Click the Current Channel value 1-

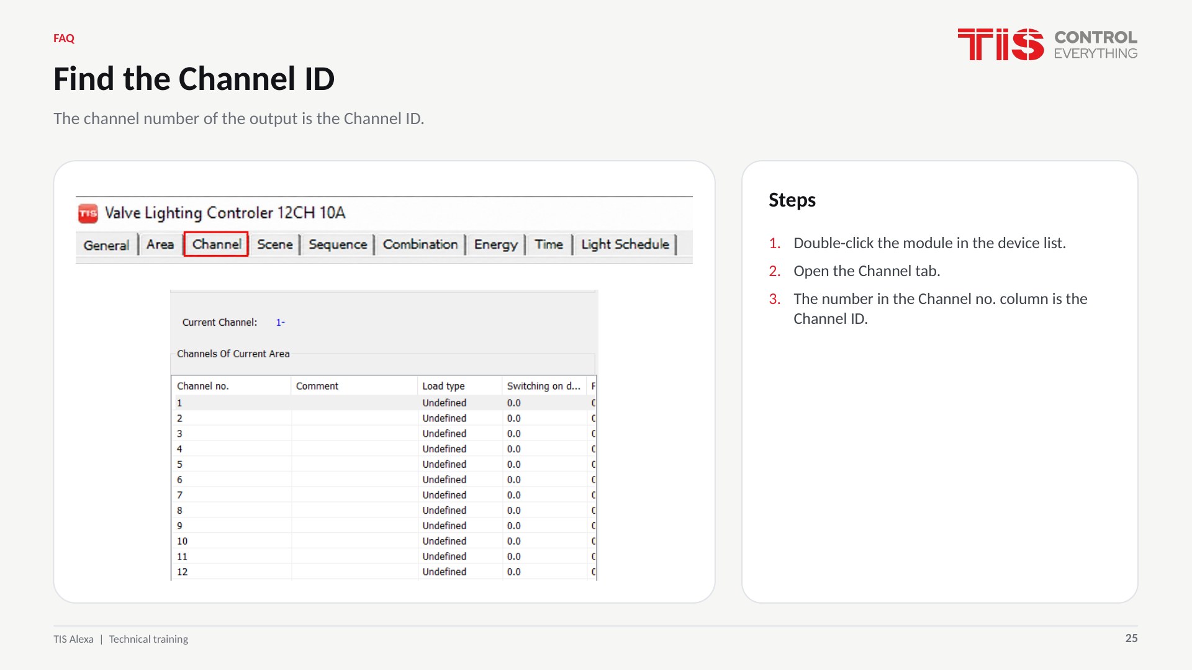pos(281,322)
